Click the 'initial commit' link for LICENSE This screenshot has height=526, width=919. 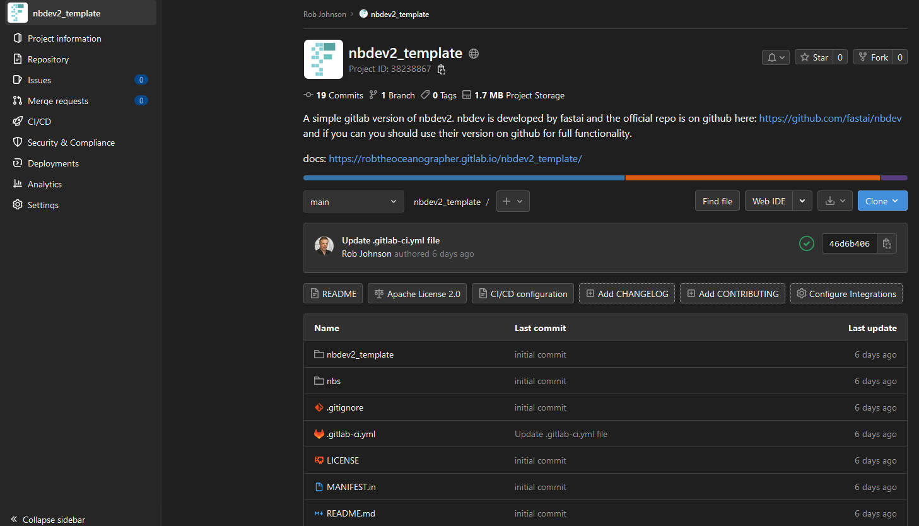540,460
